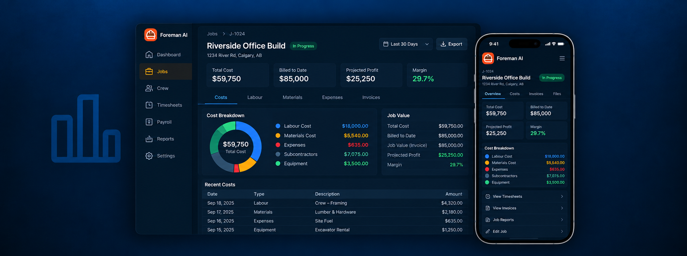This screenshot has height=256, width=687.
Task: Tap the Files tab on phone
Action: click(557, 94)
